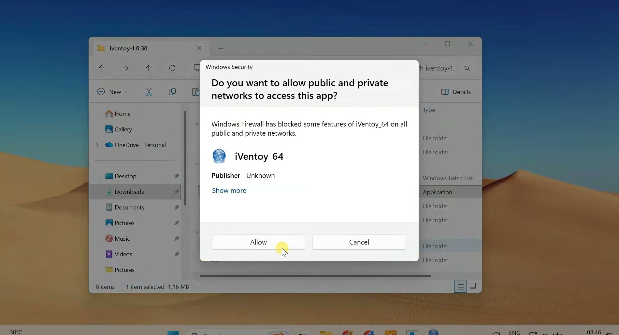Screen dimensions: 619x335
Task: Open File Explorer from the taskbar
Action: [x=326, y=333]
